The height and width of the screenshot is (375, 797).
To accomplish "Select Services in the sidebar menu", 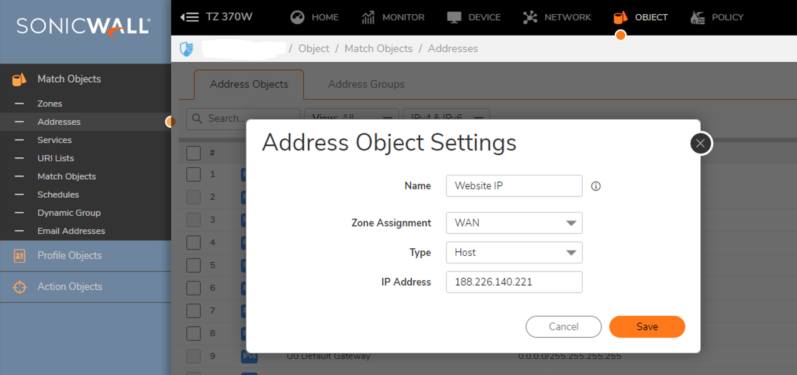I will tap(54, 140).
